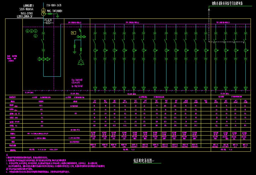The width and height of the screenshot is (256, 175).
Task: Select the current transformer group in the capacitor panel
Action: pos(81,37)
